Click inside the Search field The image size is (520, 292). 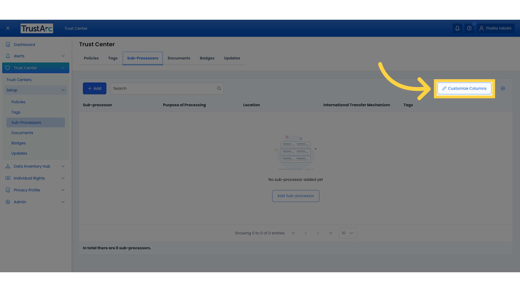point(167,88)
